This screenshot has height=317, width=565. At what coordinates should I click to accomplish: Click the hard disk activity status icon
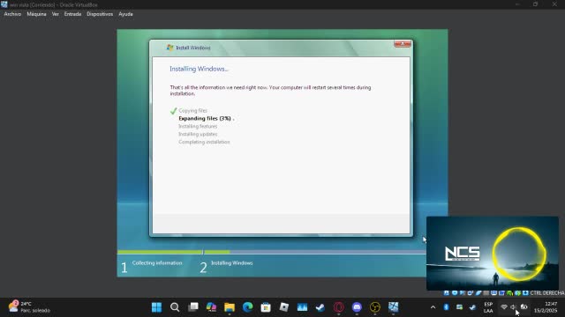447,293
